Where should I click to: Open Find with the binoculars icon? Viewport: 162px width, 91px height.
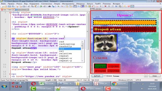coord(49,6)
